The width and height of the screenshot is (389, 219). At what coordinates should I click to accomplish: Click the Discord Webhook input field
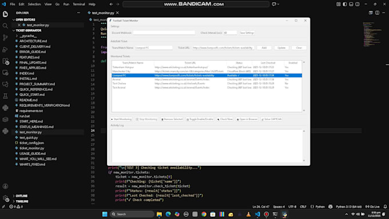click(x=164, y=33)
